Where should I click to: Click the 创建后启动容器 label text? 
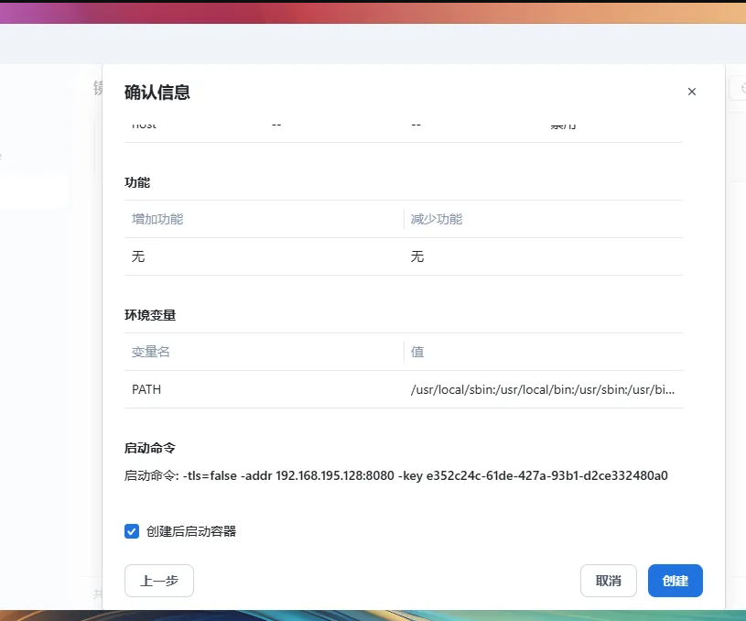[190, 531]
